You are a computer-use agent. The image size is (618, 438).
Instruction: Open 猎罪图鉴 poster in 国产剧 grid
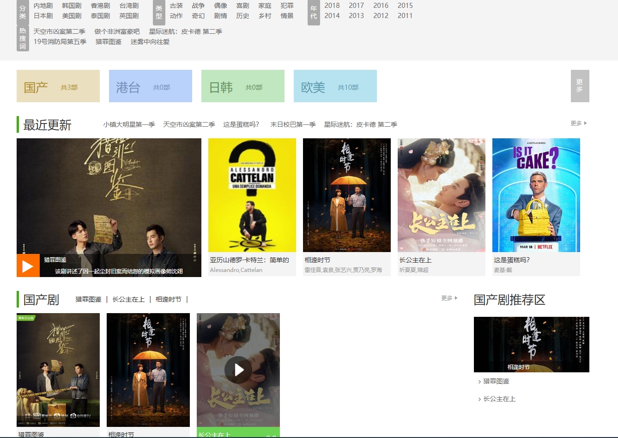(58, 370)
